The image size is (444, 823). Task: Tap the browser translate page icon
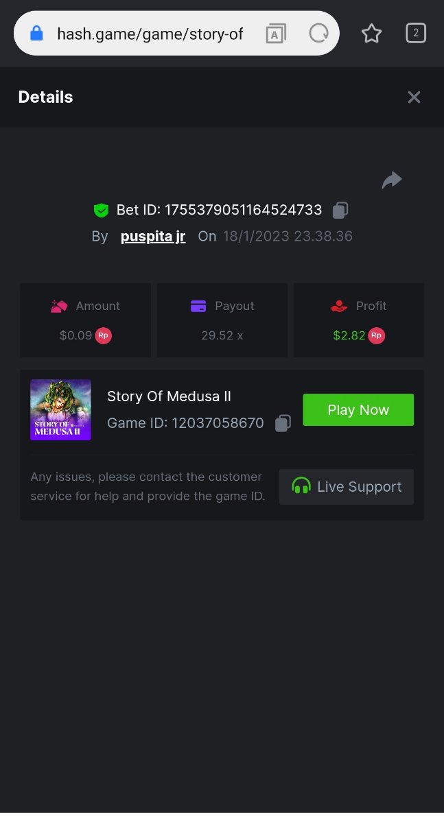[x=276, y=33]
